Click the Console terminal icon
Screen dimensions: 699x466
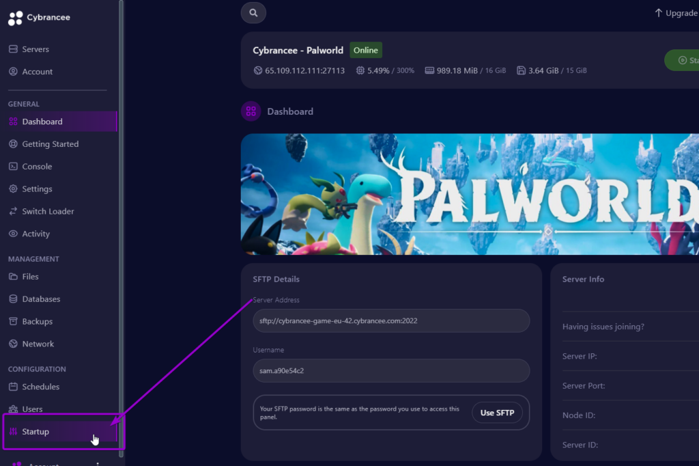[13, 166]
